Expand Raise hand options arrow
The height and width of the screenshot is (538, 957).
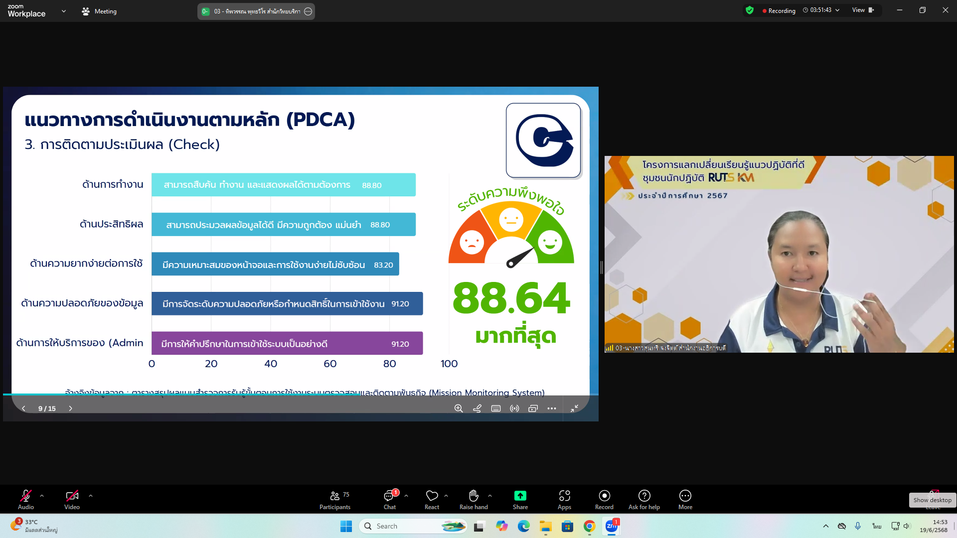tap(490, 496)
